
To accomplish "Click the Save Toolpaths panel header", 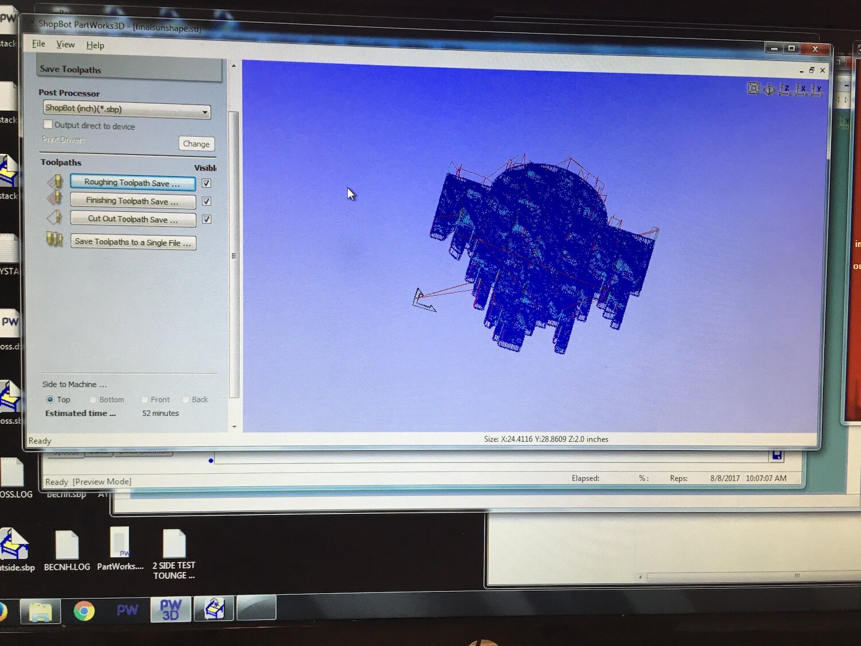I will 129,69.
